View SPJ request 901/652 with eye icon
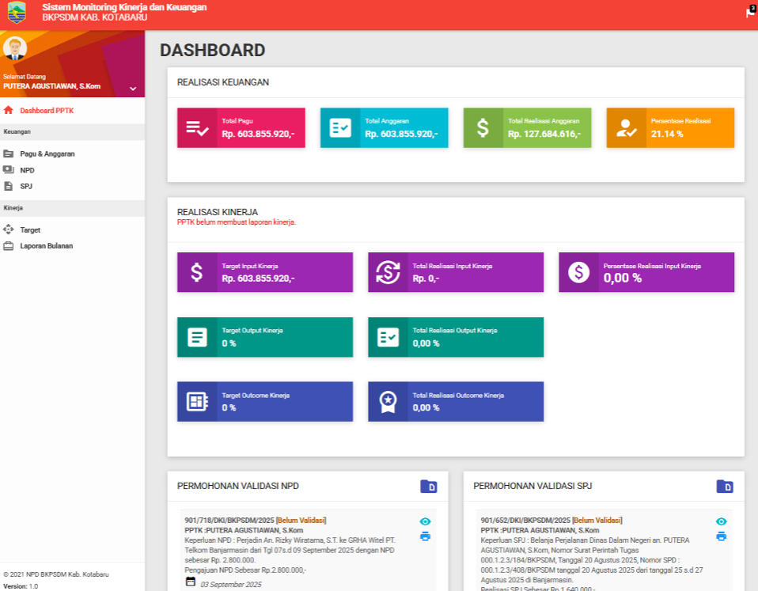Viewport: 758px width, 591px height. click(x=721, y=521)
